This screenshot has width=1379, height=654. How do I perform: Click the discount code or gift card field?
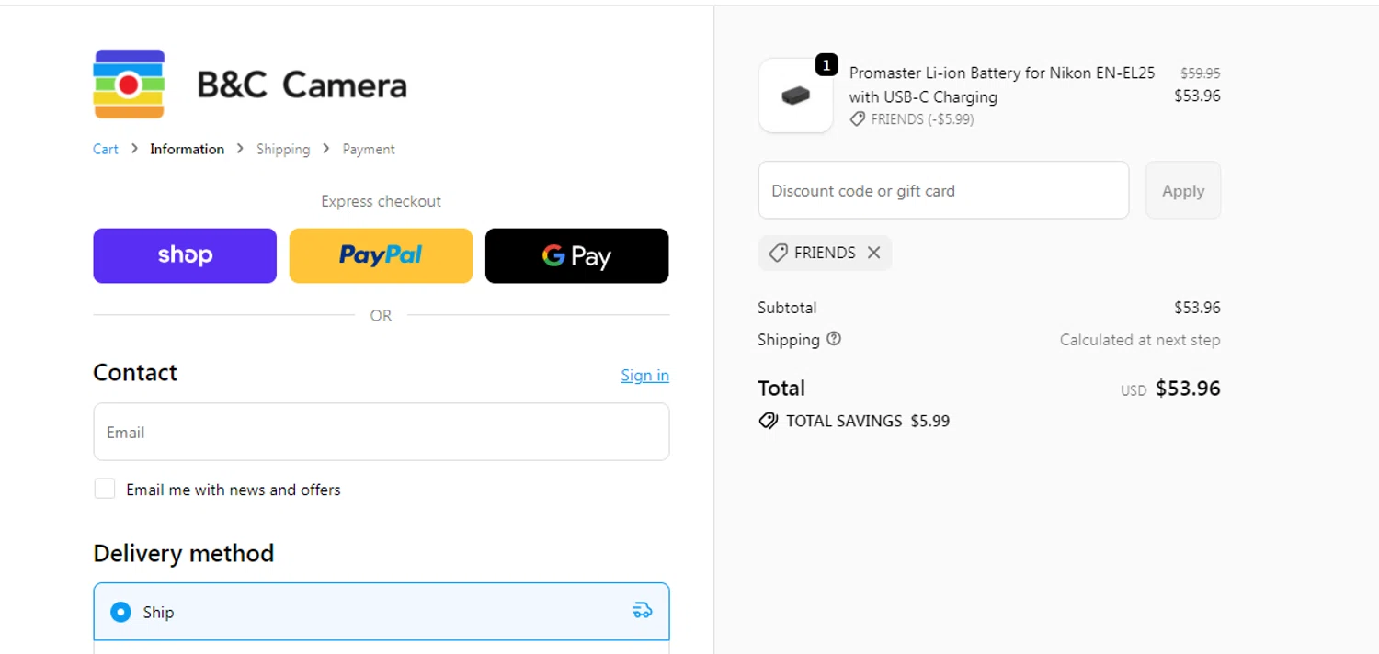pos(942,190)
